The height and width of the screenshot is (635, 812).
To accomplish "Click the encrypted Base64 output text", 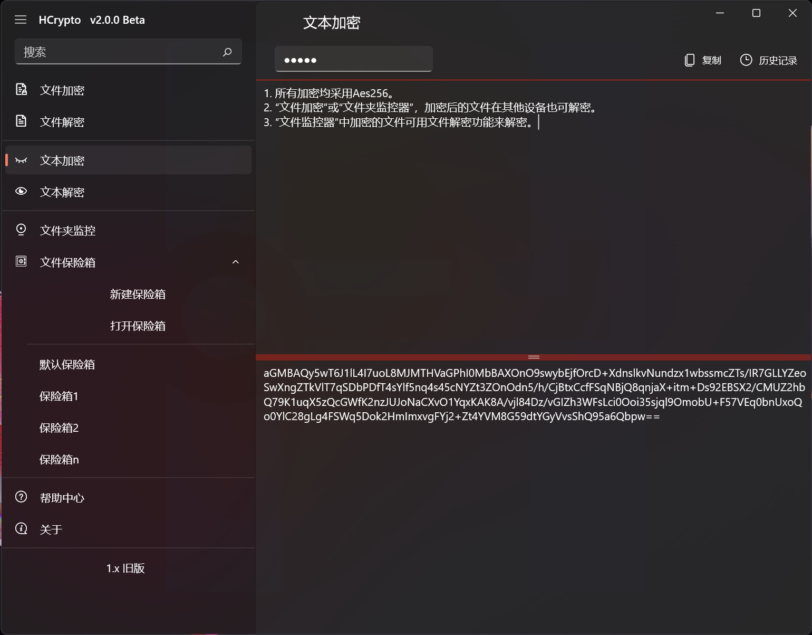I will [535, 394].
